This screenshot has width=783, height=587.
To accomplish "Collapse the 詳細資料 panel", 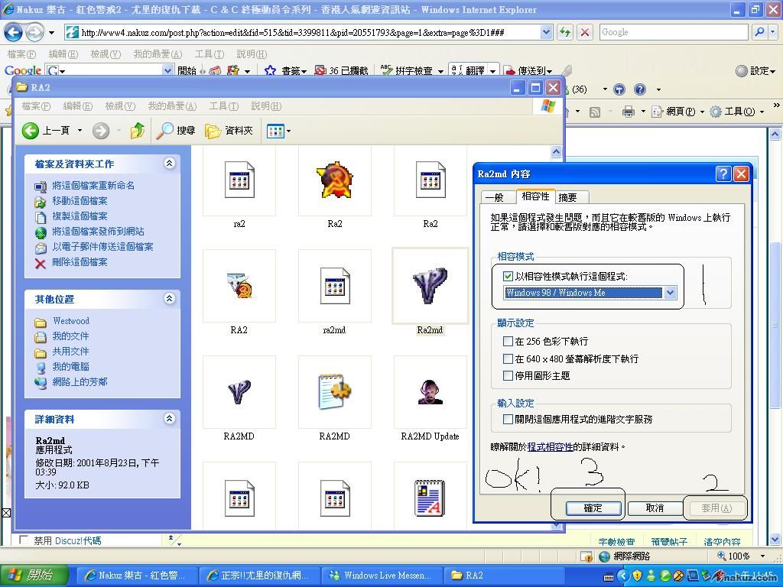I will click(x=169, y=418).
